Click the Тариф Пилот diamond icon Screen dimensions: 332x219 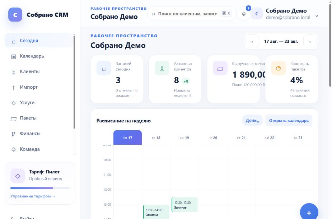[x=18, y=176]
